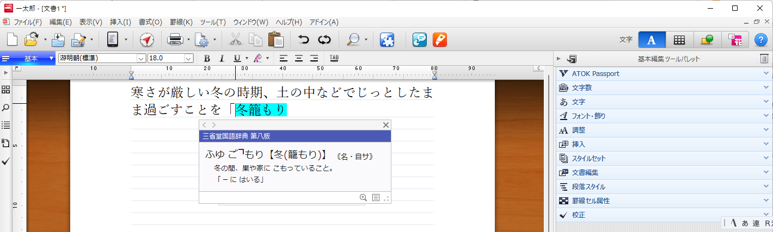Open the 編集(E) menu
Image resolution: width=773 pixels, height=232 pixels.
(x=60, y=22)
